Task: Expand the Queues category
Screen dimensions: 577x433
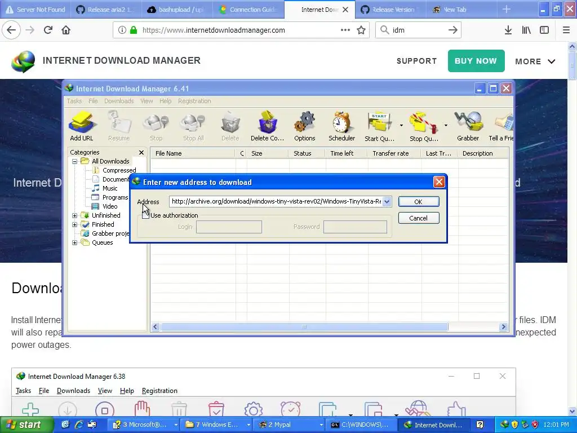Action: [x=75, y=242]
